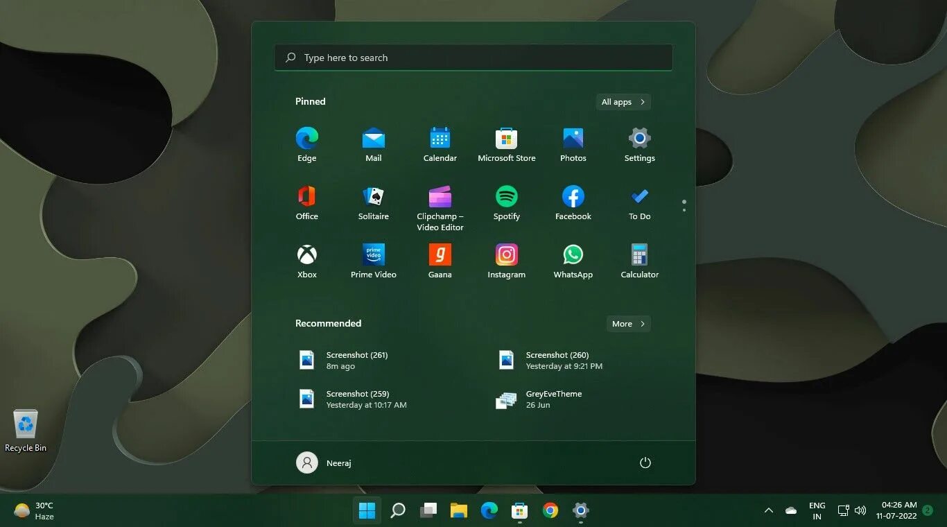The image size is (947, 527).
Task: Open network and volume quick settings
Action: [x=852, y=511]
